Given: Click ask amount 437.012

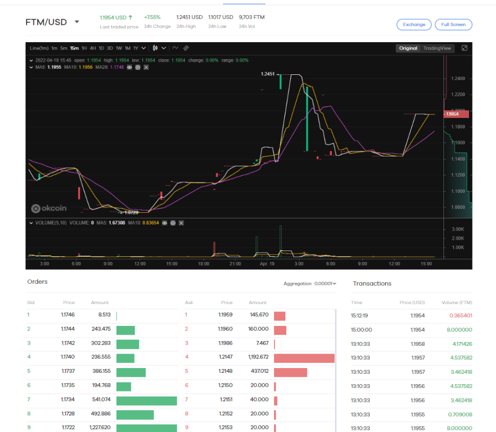Looking at the screenshot, I should point(260,371).
